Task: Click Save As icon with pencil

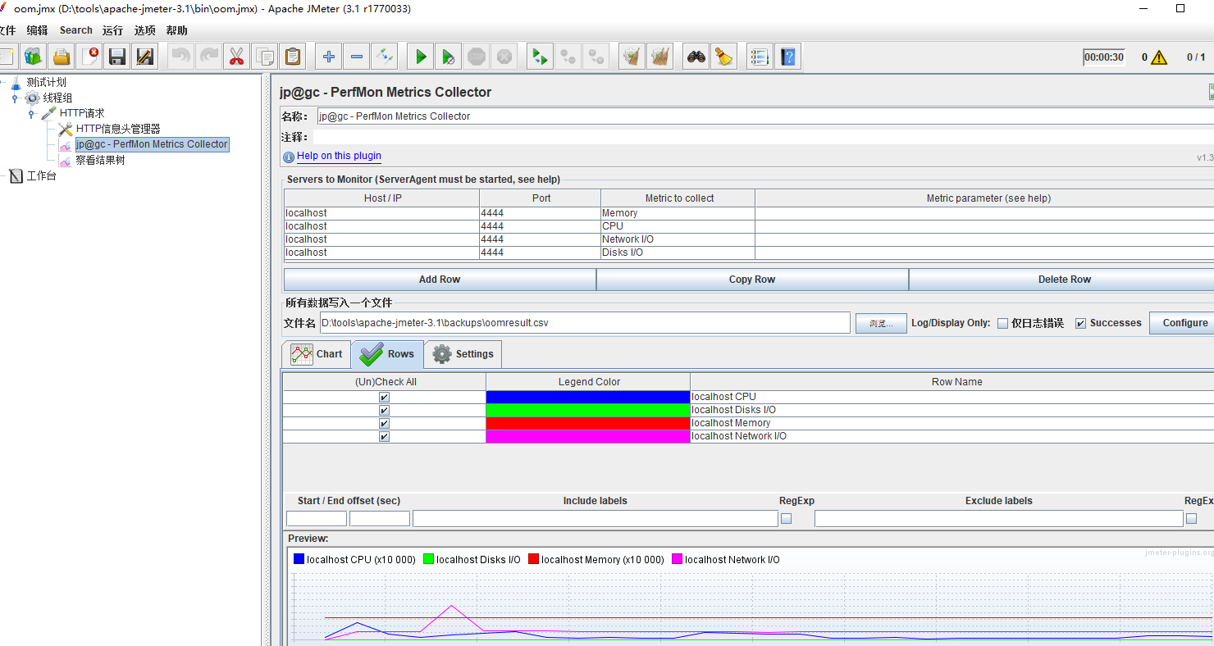Action: 145,57
